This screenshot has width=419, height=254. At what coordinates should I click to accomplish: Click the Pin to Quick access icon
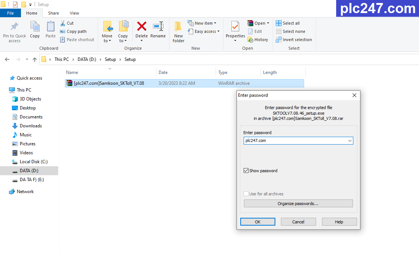tap(14, 30)
